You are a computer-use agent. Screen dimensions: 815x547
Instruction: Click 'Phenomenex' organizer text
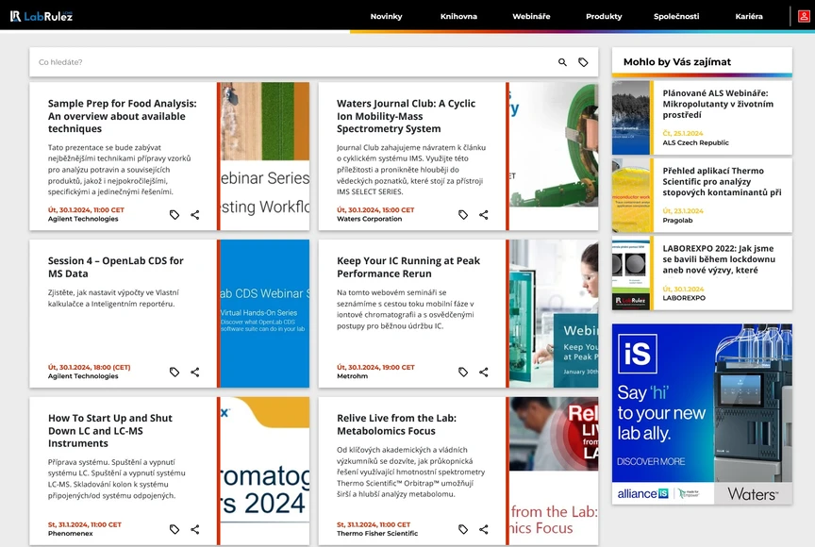70,534
